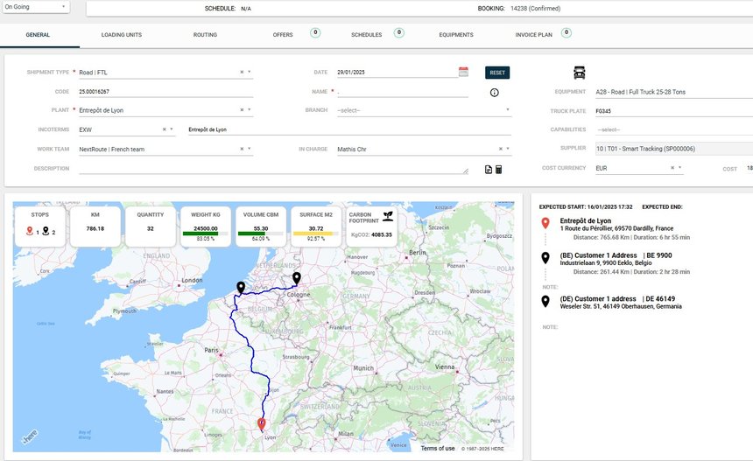This screenshot has width=753, height=461.
Task: Expand the Plant dropdown arrow
Action: coord(250,110)
